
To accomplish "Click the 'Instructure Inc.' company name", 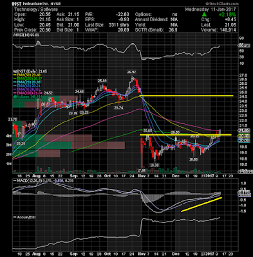I will pyautogui.click(x=37, y=4).
